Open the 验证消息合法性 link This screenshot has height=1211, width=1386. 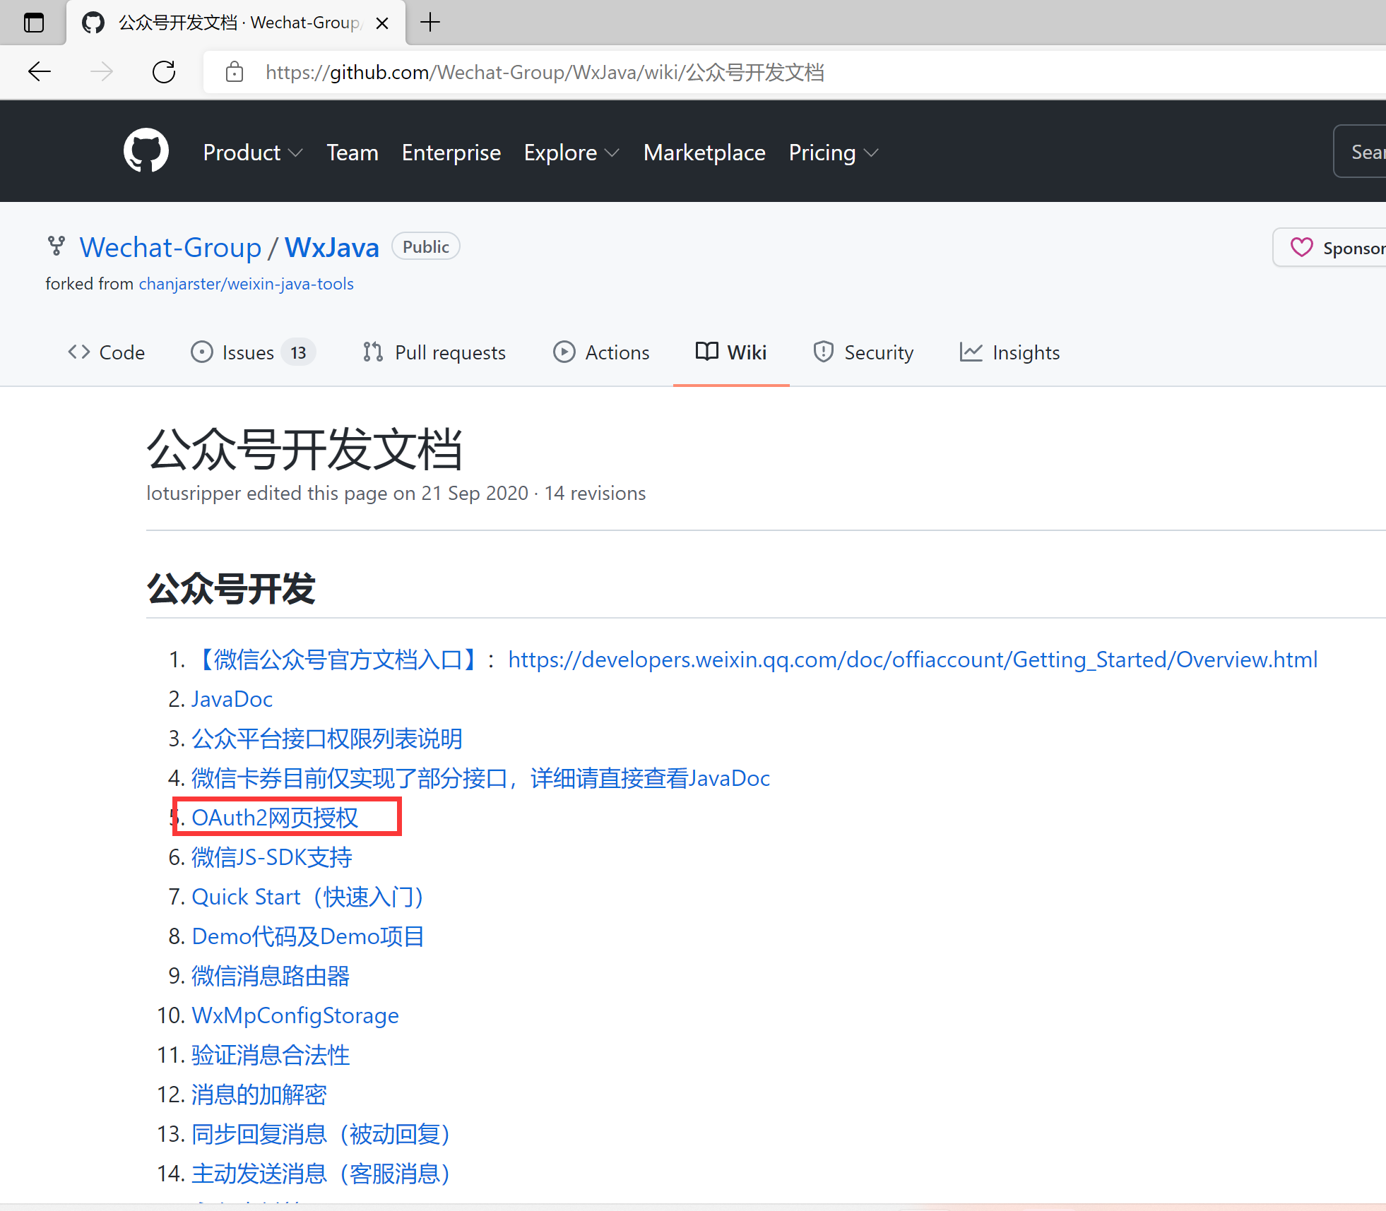click(x=271, y=1055)
